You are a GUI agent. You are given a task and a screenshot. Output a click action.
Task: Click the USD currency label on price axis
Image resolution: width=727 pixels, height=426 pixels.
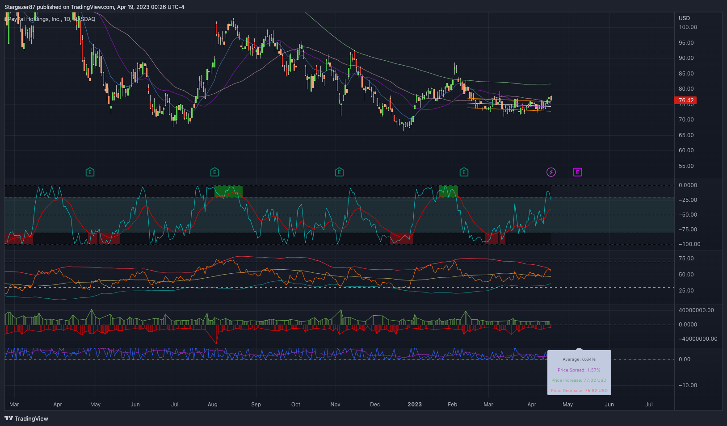[x=684, y=18]
